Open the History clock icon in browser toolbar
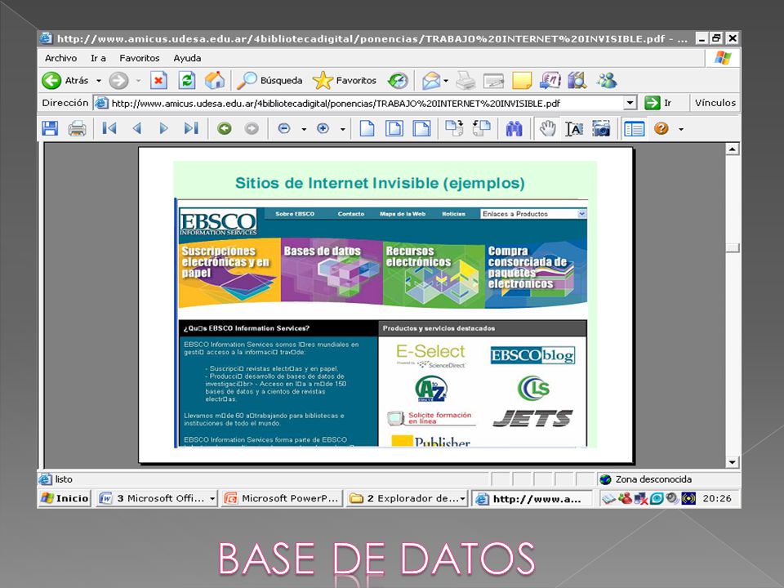784x588 pixels. 398,81
